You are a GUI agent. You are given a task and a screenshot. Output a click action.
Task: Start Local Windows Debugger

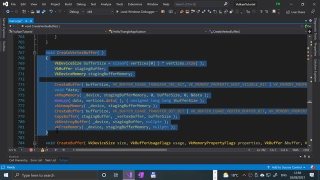coord(135,12)
